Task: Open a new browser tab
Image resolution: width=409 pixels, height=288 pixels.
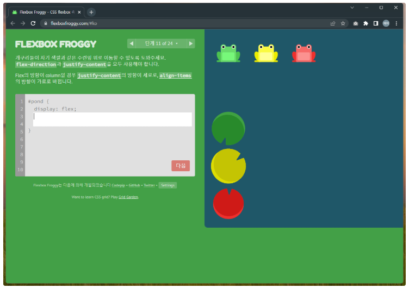Action: coord(91,12)
